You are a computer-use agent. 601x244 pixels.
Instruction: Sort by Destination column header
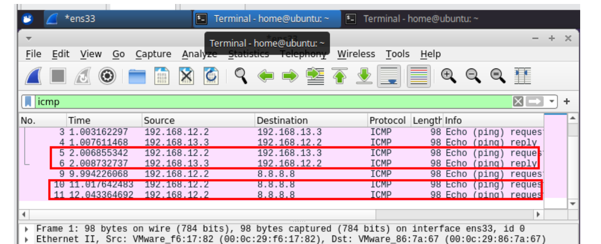[311, 120]
